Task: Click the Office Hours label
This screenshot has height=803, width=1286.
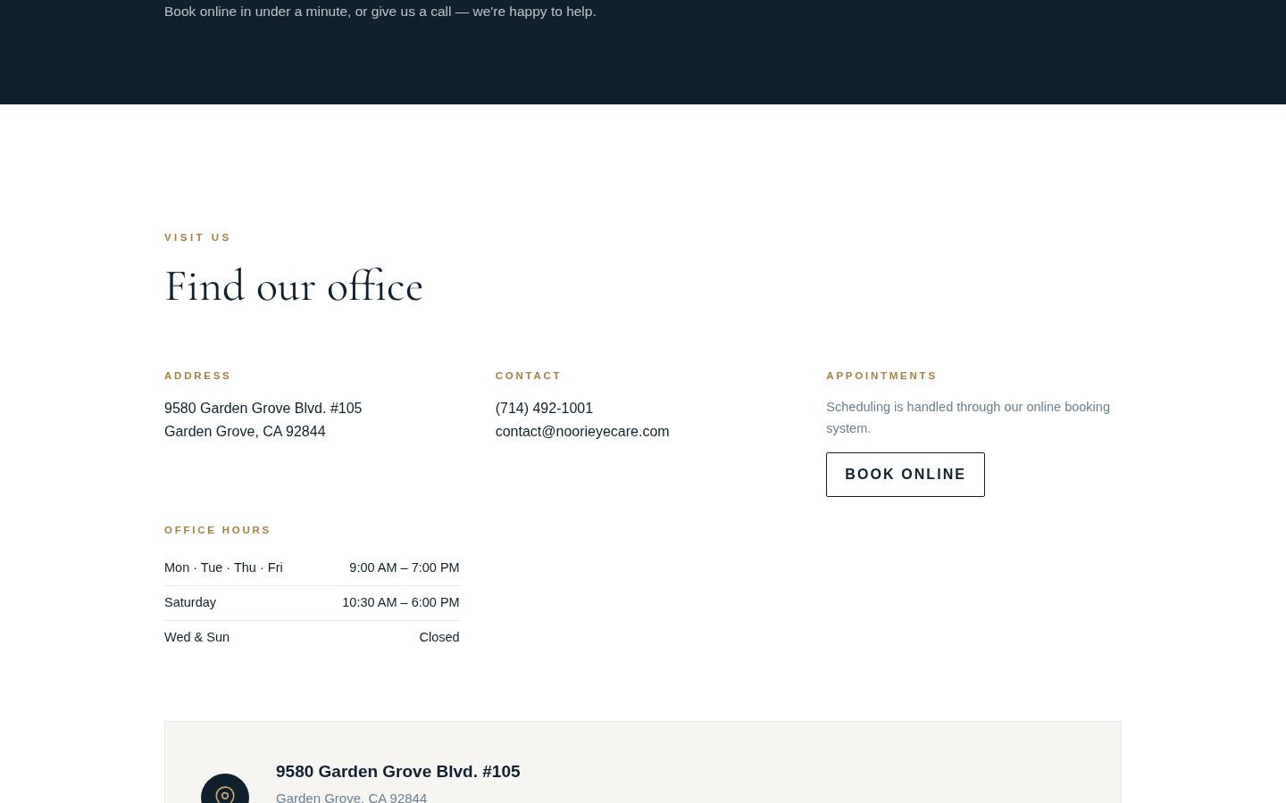Action: (x=217, y=530)
